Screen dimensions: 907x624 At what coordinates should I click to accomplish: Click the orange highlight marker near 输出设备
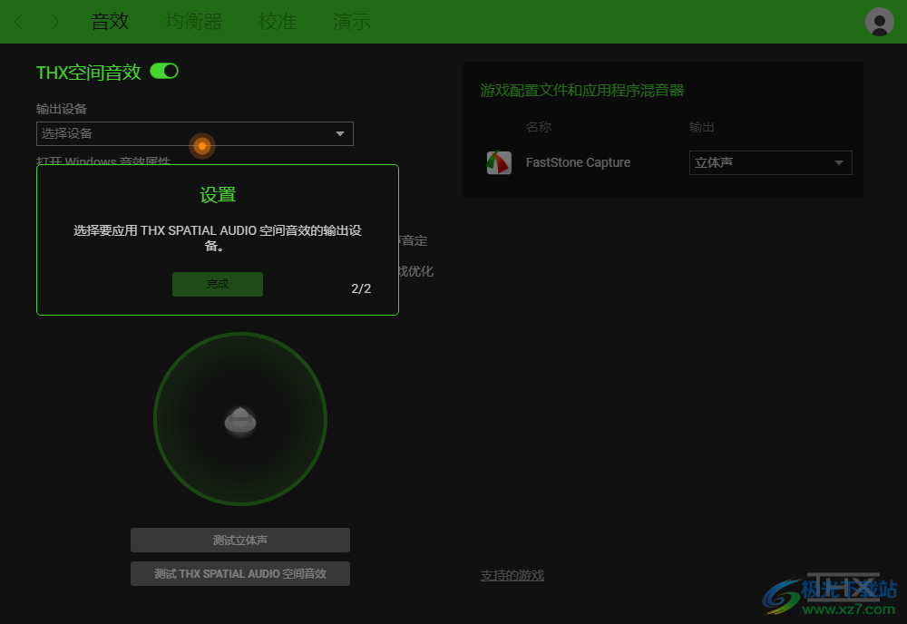point(202,146)
